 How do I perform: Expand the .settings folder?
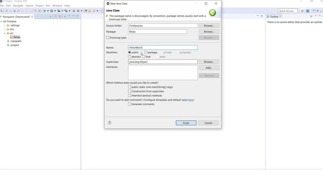point(5,25)
